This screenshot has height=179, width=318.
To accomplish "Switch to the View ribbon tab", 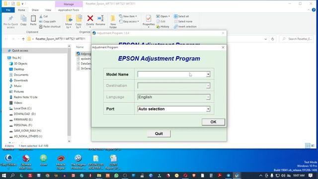I will [48, 10].
